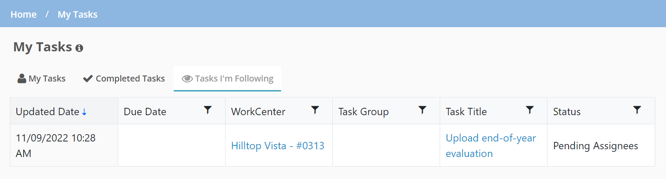Viewport: 666px width, 179px height.
Task: Go to Home in the breadcrumb
Action: [x=24, y=14]
